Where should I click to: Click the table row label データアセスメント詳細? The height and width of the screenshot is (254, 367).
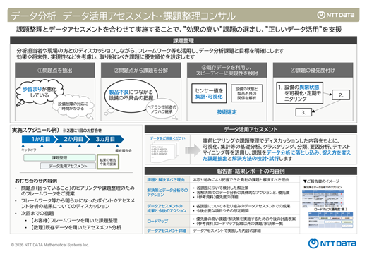pyautogui.click(x=167, y=231)
